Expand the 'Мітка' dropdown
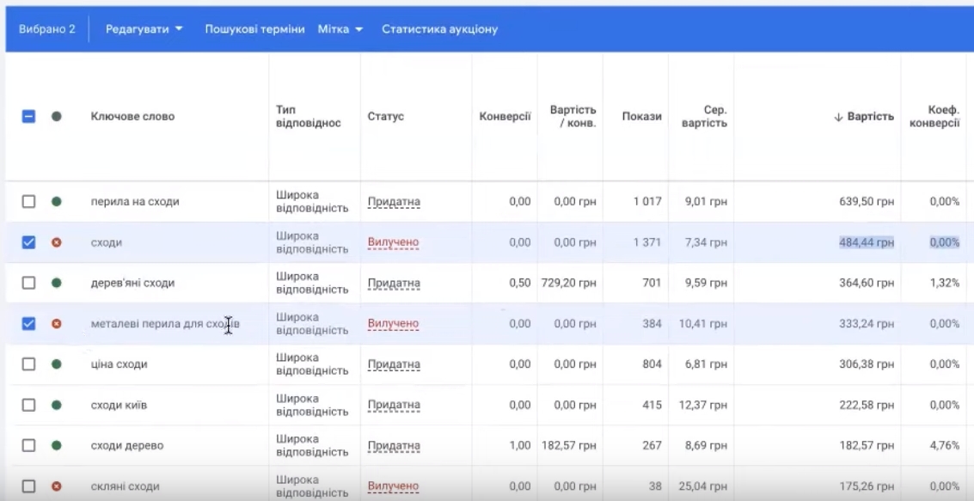This screenshot has width=974, height=501. (x=340, y=29)
